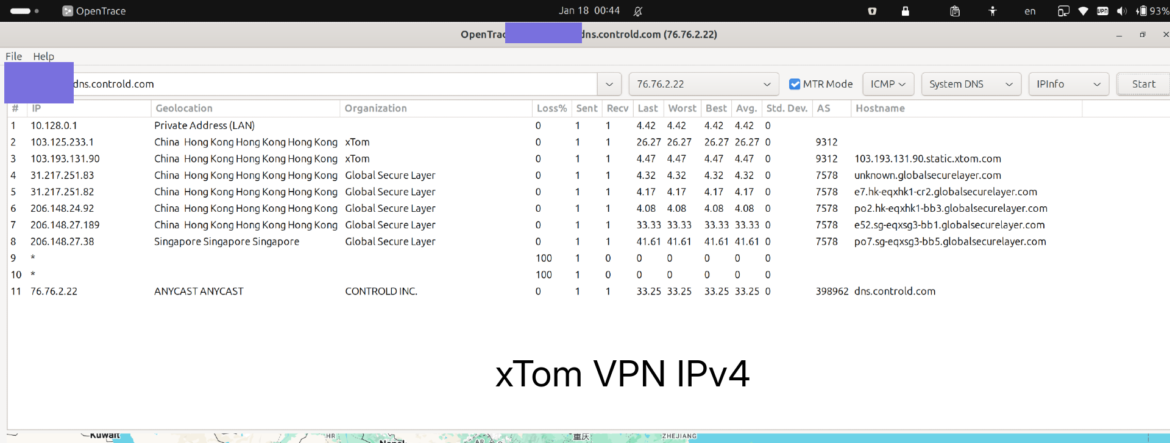
Task: Open the VPN status indicator
Action: (x=1102, y=11)
